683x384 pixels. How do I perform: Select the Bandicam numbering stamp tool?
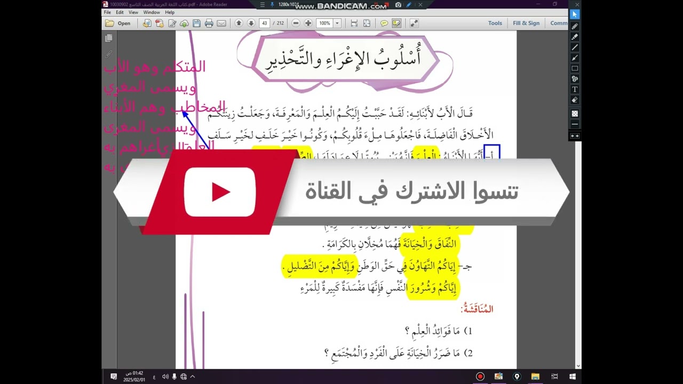coord(575,79)
